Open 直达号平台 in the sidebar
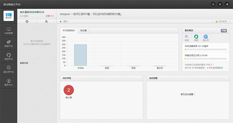233x123 pixels. coord(9,69)
